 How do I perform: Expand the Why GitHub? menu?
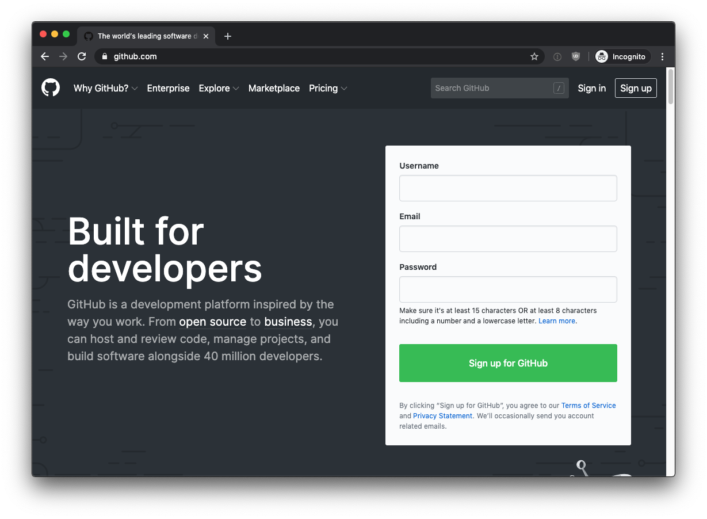coord(106,88)
